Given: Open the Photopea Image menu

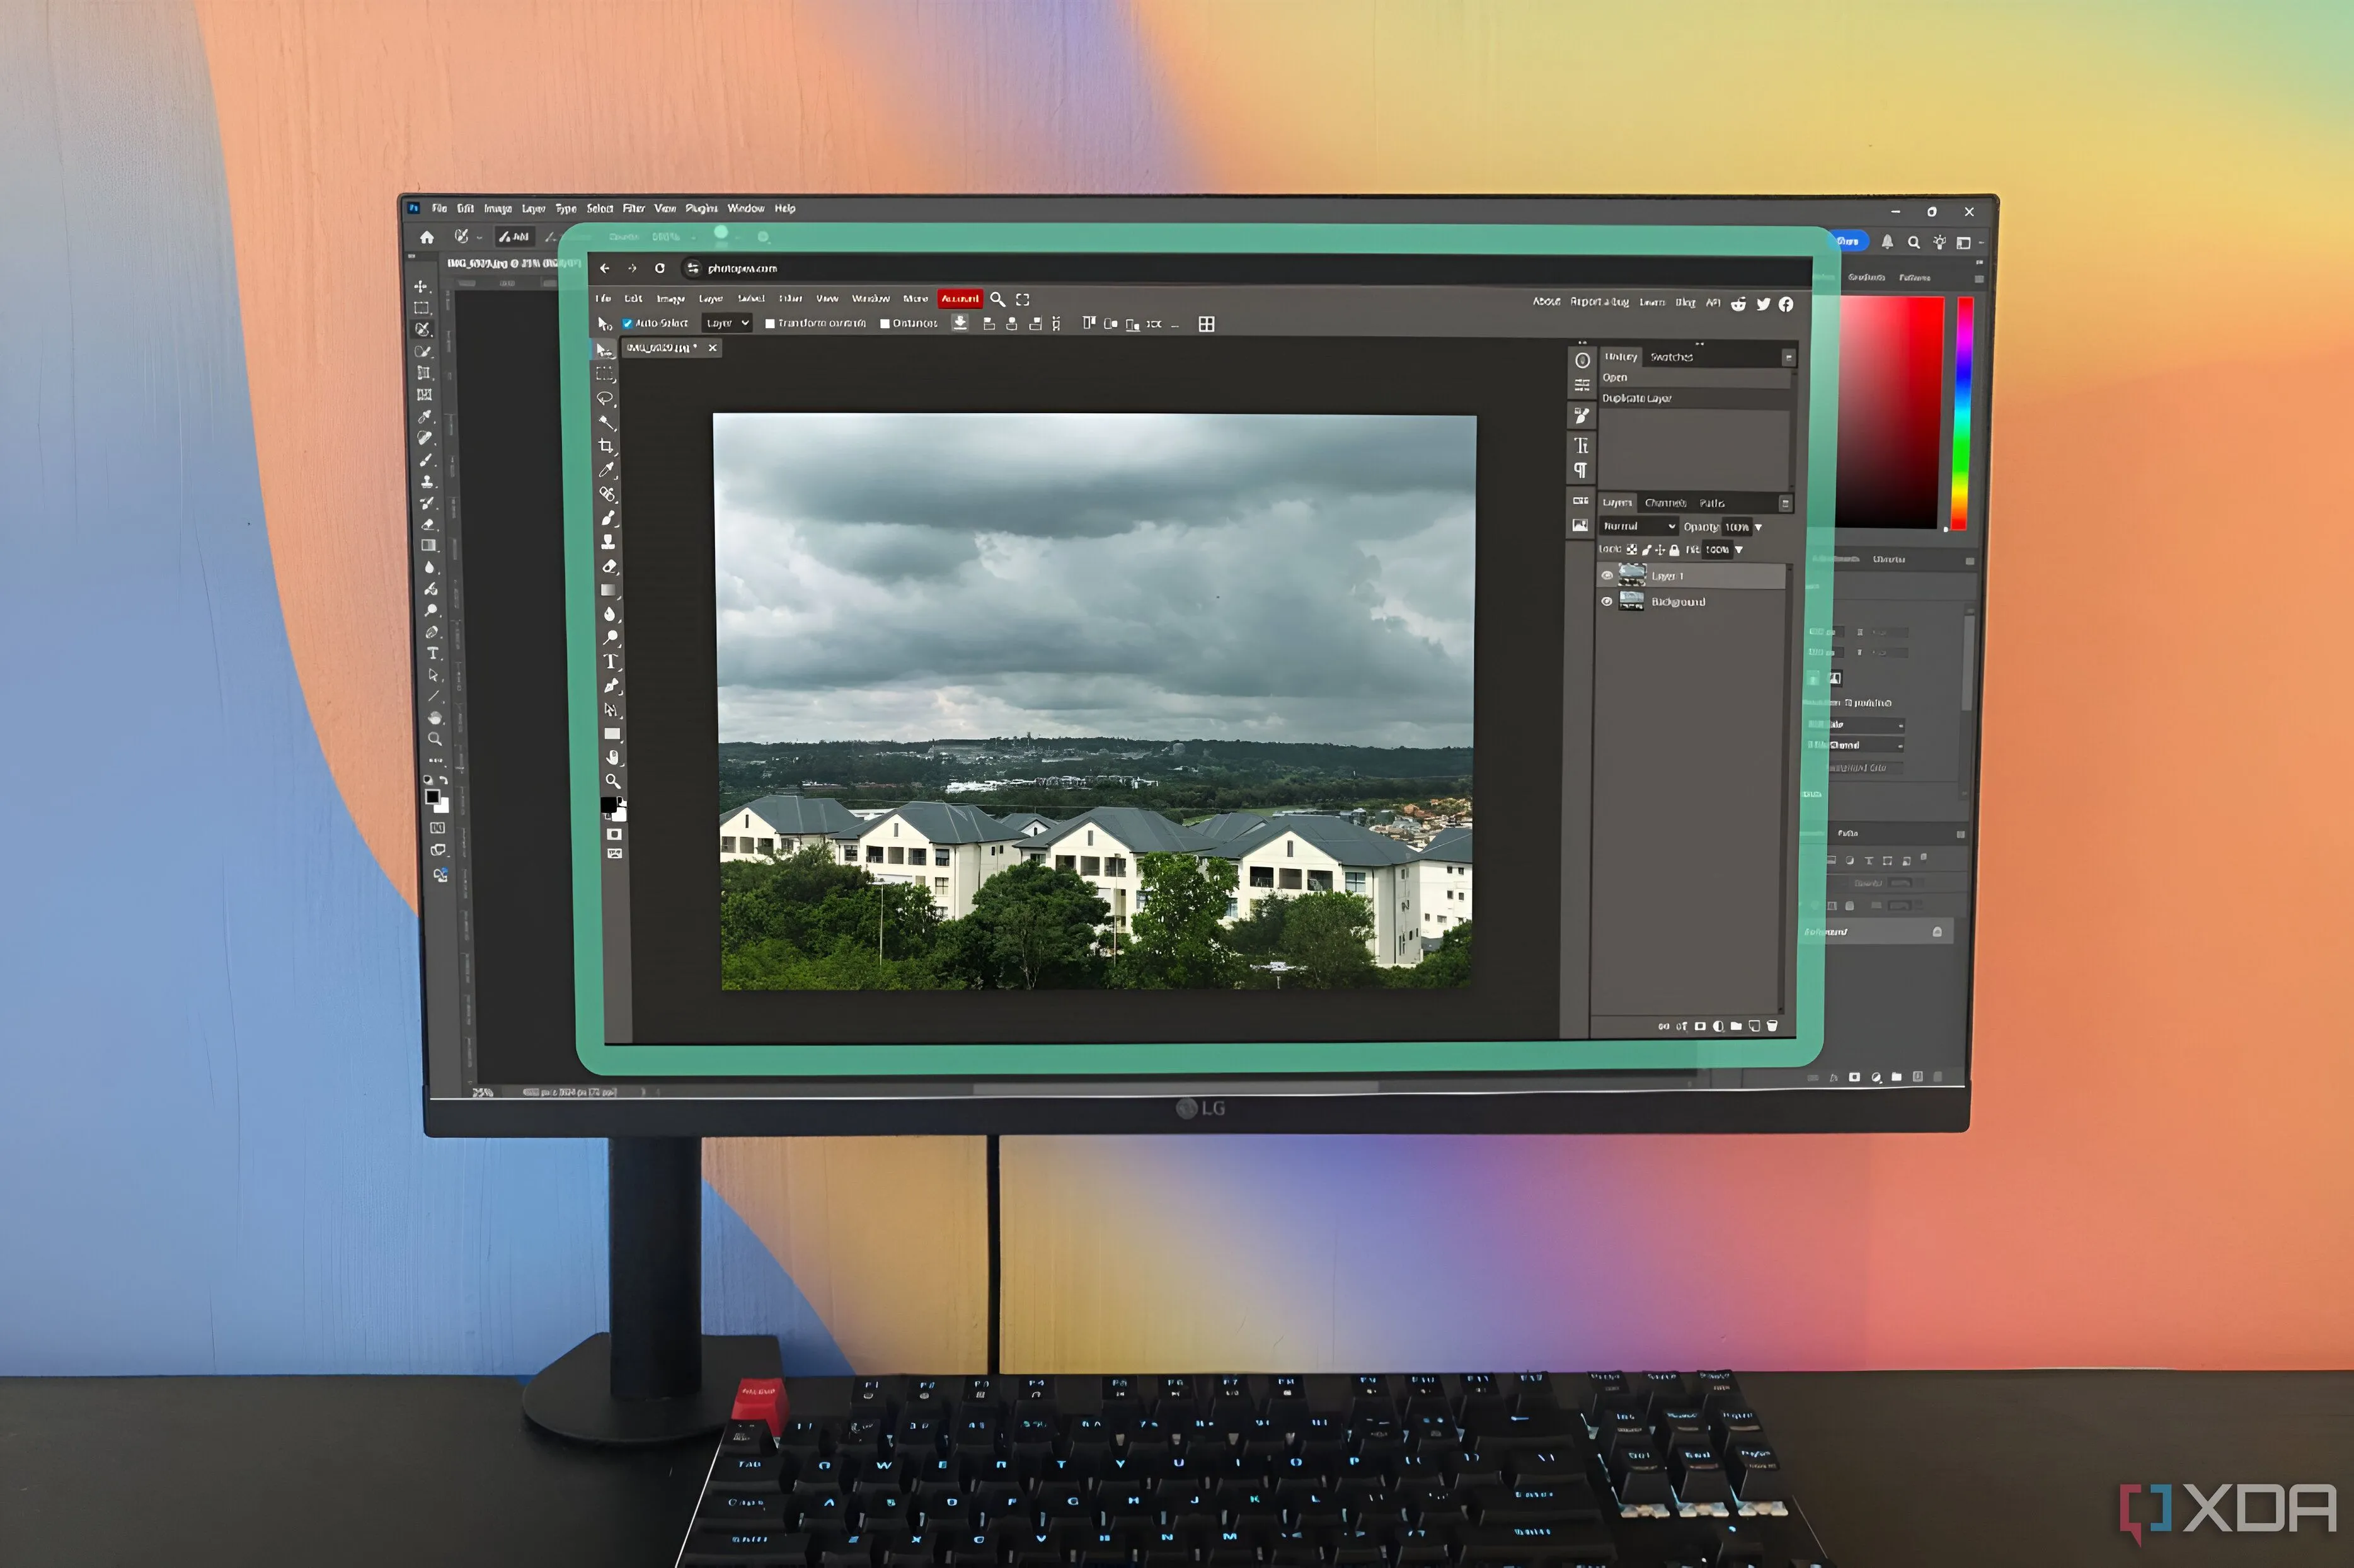Looking at the screenshot, I should pyautogui.click(x=670, y=298).
